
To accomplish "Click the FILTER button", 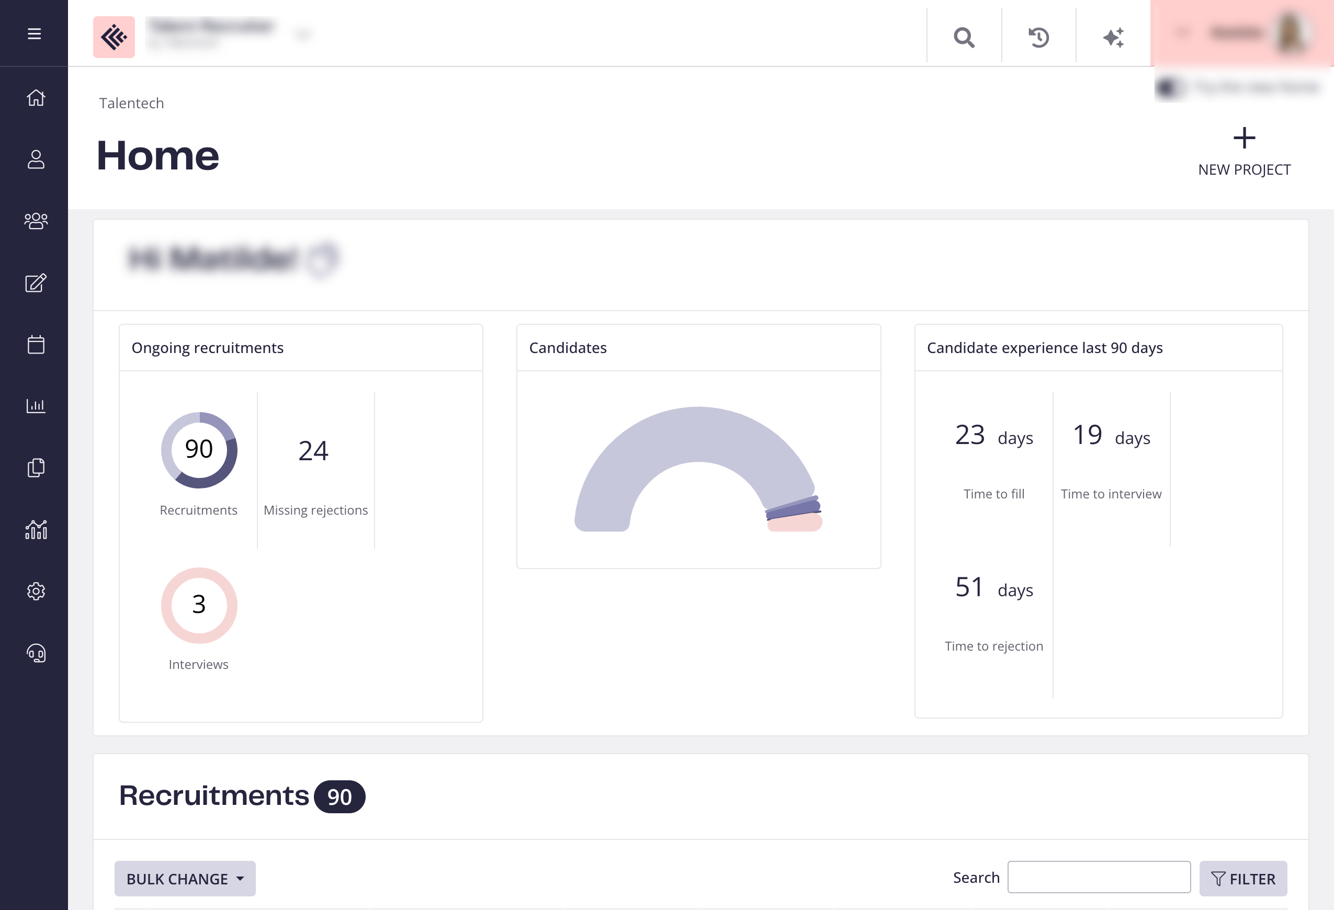I will [x=1243, y=879].
